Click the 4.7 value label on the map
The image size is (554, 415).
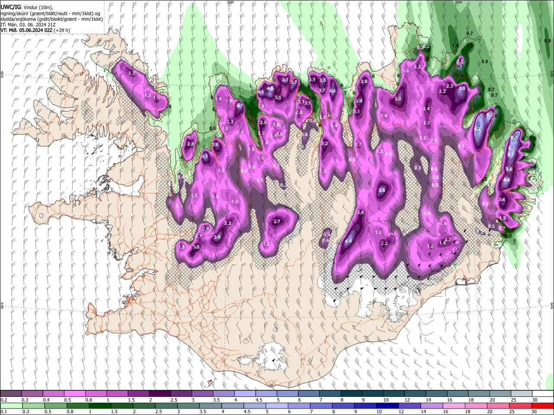pos(240,105)
